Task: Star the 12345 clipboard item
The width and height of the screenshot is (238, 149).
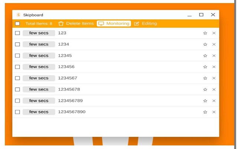Action: (x=205, y=56)
